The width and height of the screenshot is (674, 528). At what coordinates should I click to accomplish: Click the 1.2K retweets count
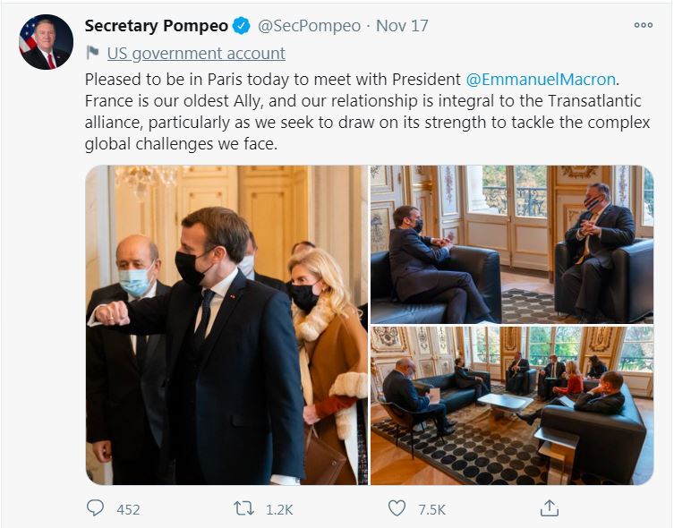point(279,509)
